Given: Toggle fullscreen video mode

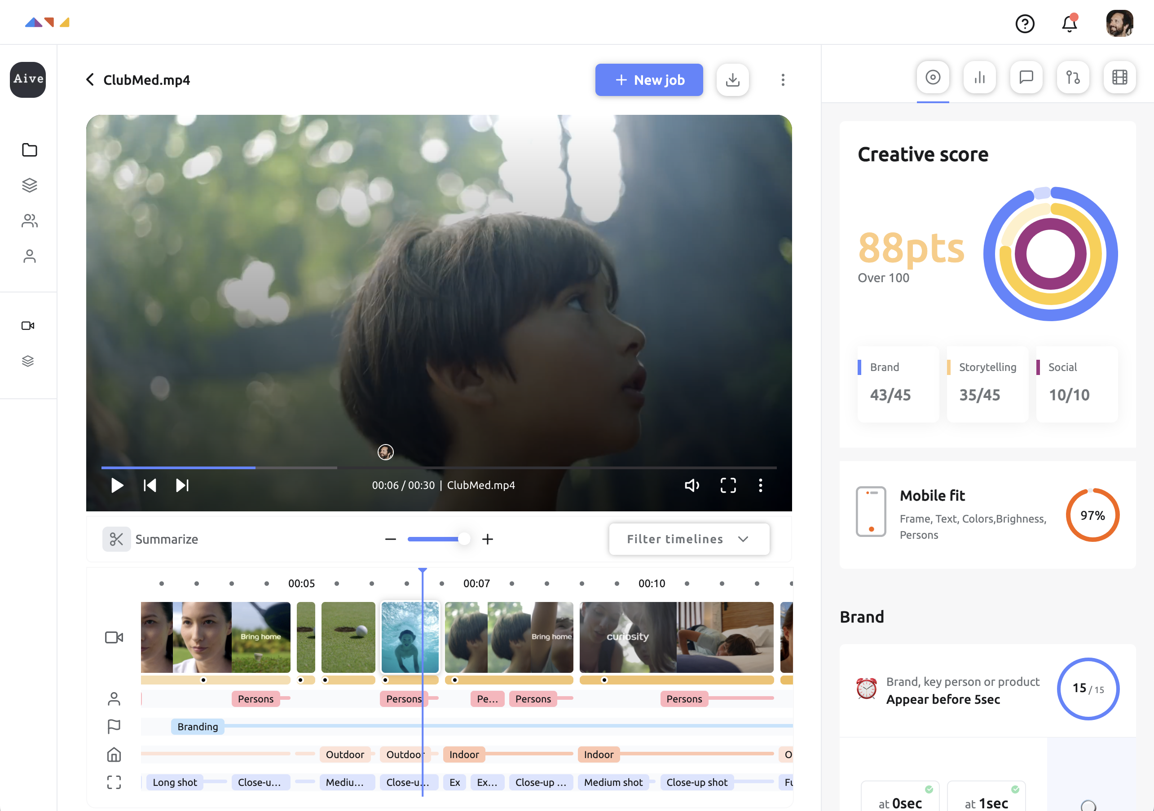Looking at the screenshot, I should point(728,485).
